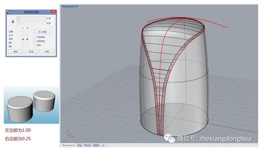Viewport: 260px width, 151px height.
Task: Select tangency radio button in column 1
Action: (x=23, y=35)
